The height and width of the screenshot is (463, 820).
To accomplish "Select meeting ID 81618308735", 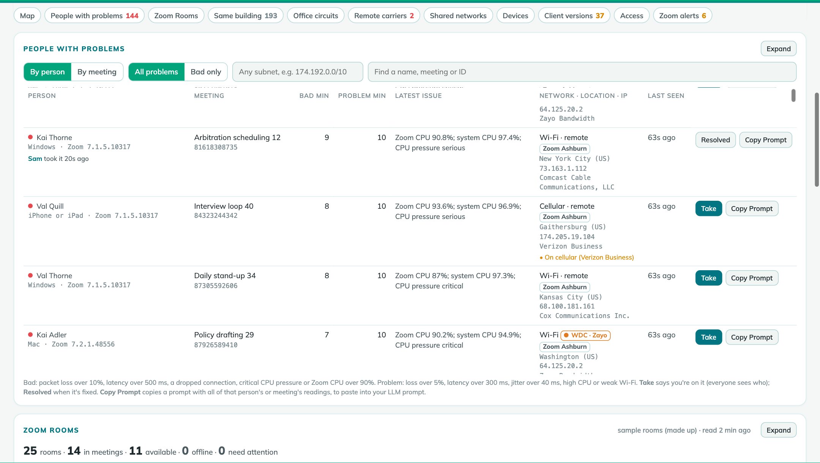I will click(216, 147).
